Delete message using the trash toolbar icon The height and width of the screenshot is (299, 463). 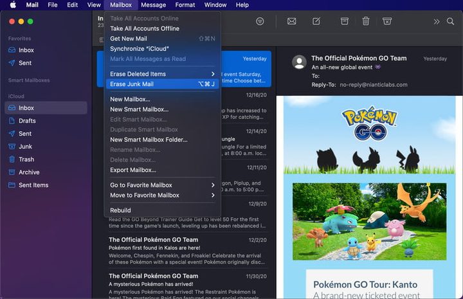[x=365, y=21]
